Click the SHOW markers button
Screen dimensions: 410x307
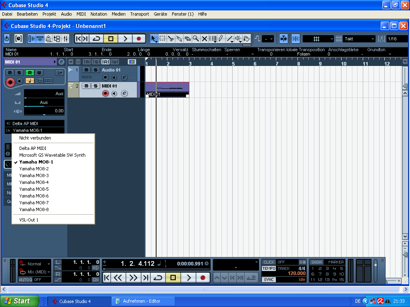pyautogui.click(x=317, y=262)
